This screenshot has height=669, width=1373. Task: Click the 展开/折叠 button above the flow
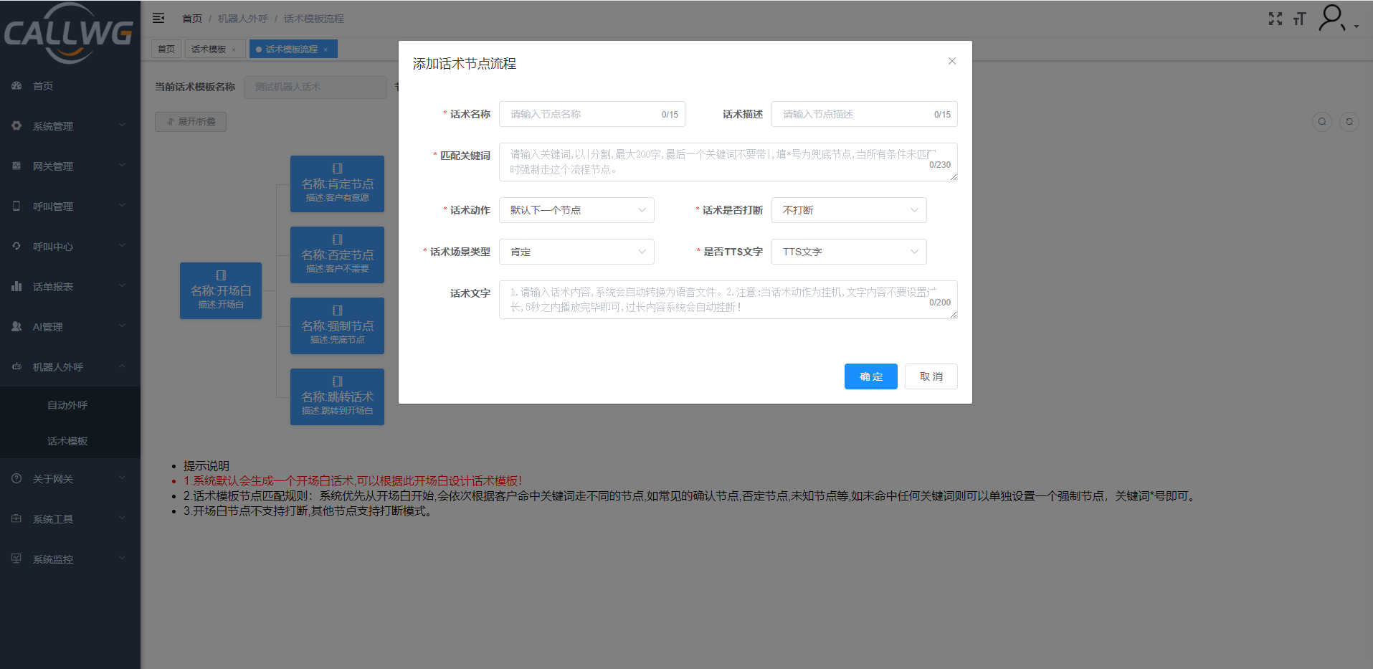coord(190,121)
